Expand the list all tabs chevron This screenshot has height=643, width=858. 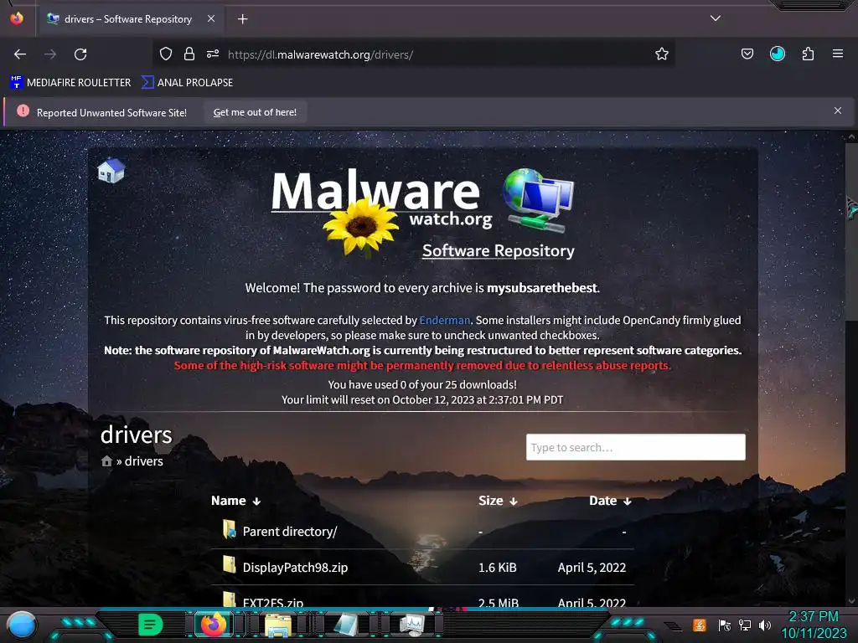[716, 18]
